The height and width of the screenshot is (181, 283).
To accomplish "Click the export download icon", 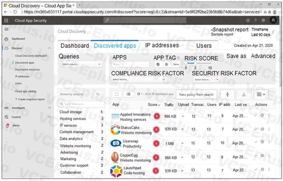I will (x=243, y=94).
